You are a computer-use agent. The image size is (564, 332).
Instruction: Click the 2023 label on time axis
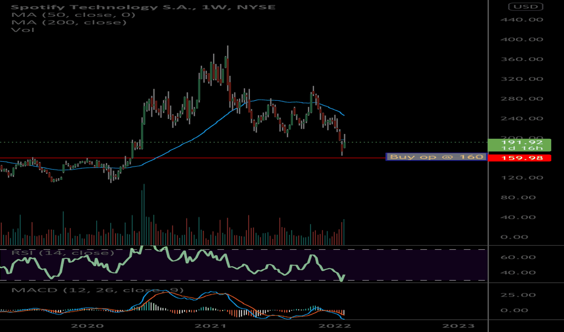[x=458, y=326]
